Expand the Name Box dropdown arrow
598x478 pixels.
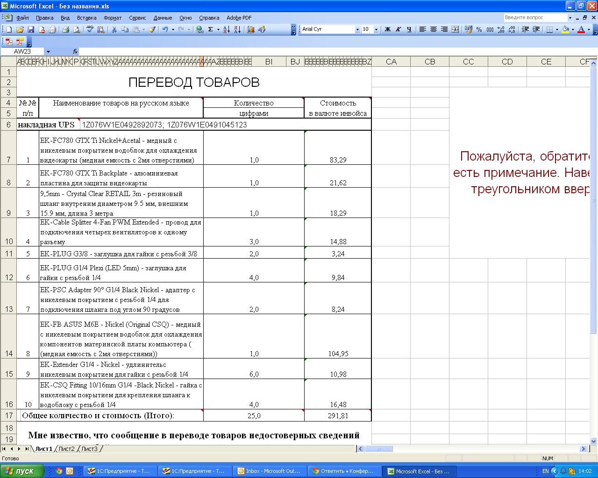[x=48, y=51]
